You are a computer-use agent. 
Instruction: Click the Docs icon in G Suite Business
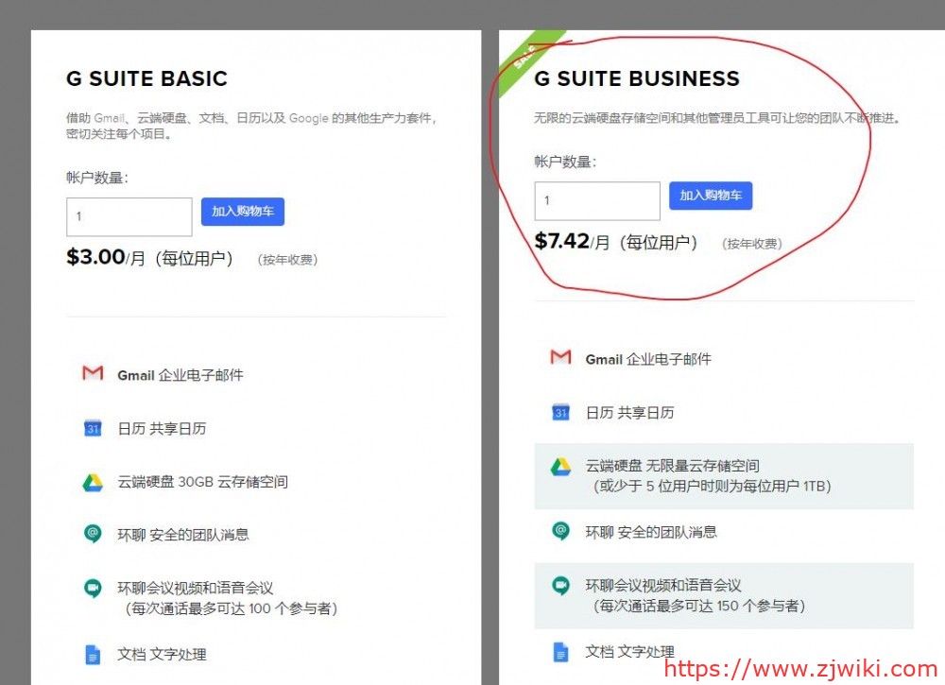point(560,652)
